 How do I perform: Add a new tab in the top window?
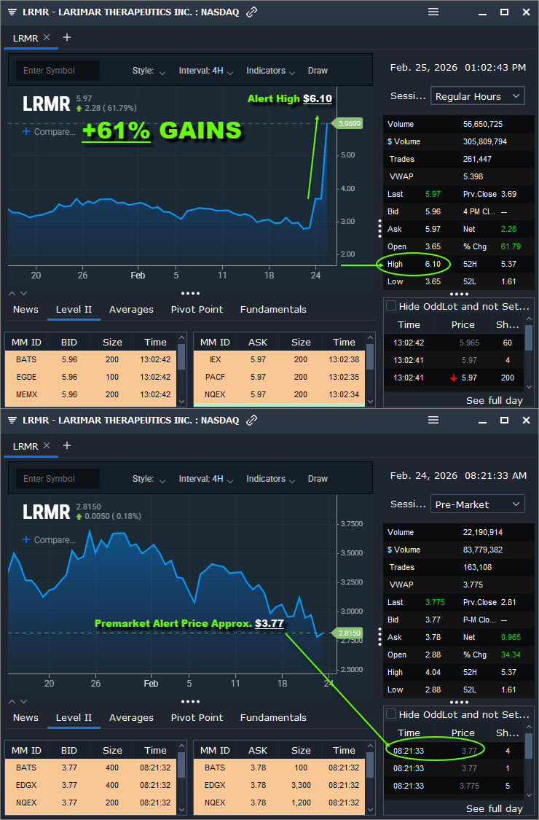(x=67, y=37)
